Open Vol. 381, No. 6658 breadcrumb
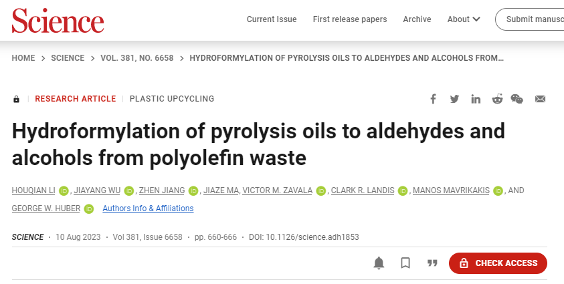Viewport: 564px width, 284px height. 137,58
